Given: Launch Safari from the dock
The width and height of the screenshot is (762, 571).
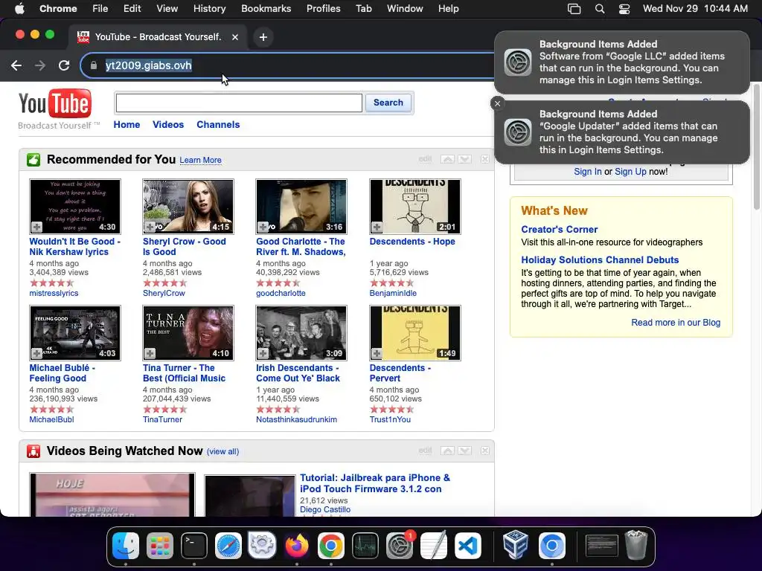Looking at the screenshot, I should coord(228,545).
